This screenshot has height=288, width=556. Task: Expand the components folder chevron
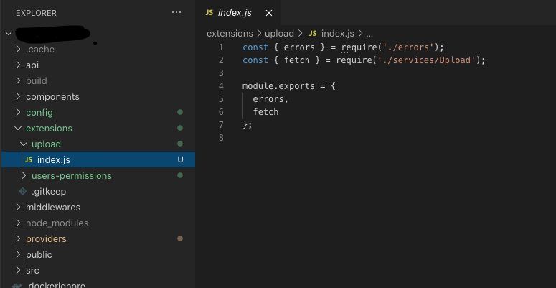tap(19, 96)
